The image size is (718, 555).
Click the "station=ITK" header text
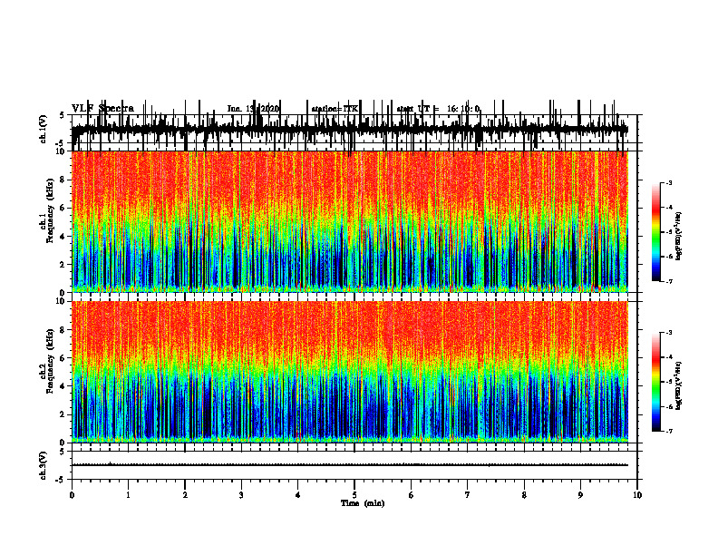click(335, 109)
